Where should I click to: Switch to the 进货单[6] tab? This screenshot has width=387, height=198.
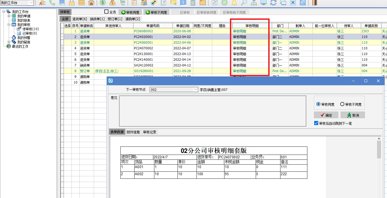(80, 19)
